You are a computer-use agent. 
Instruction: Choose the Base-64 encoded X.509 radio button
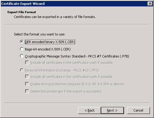coord(22,49)
